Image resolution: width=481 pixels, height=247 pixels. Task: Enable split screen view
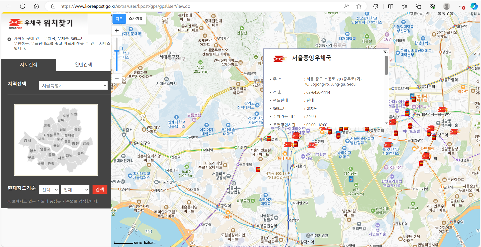click(391, 6)
